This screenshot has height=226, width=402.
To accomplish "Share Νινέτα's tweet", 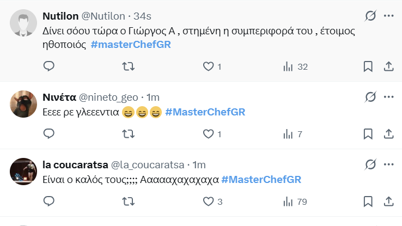I will pos(388,134).
